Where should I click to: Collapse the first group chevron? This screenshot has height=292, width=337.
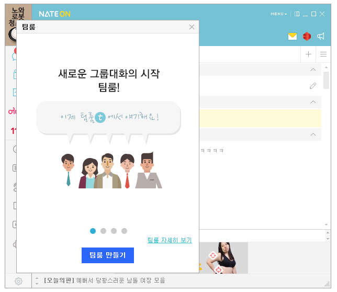click(313, 70)
